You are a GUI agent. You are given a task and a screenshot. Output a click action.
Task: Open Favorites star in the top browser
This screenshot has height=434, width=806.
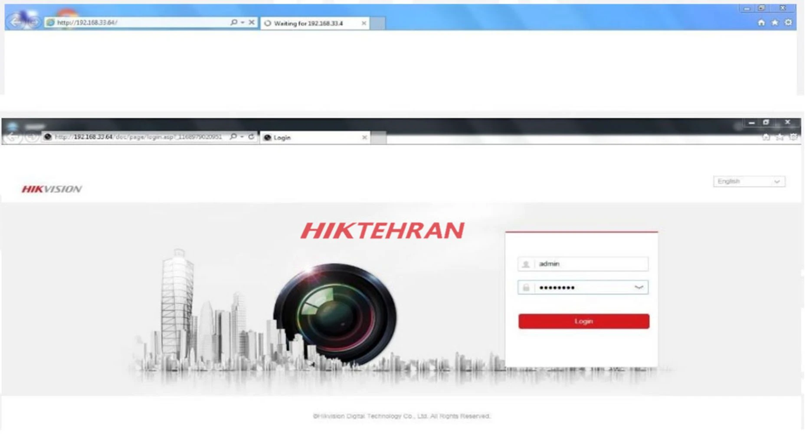tap(775, 22)
